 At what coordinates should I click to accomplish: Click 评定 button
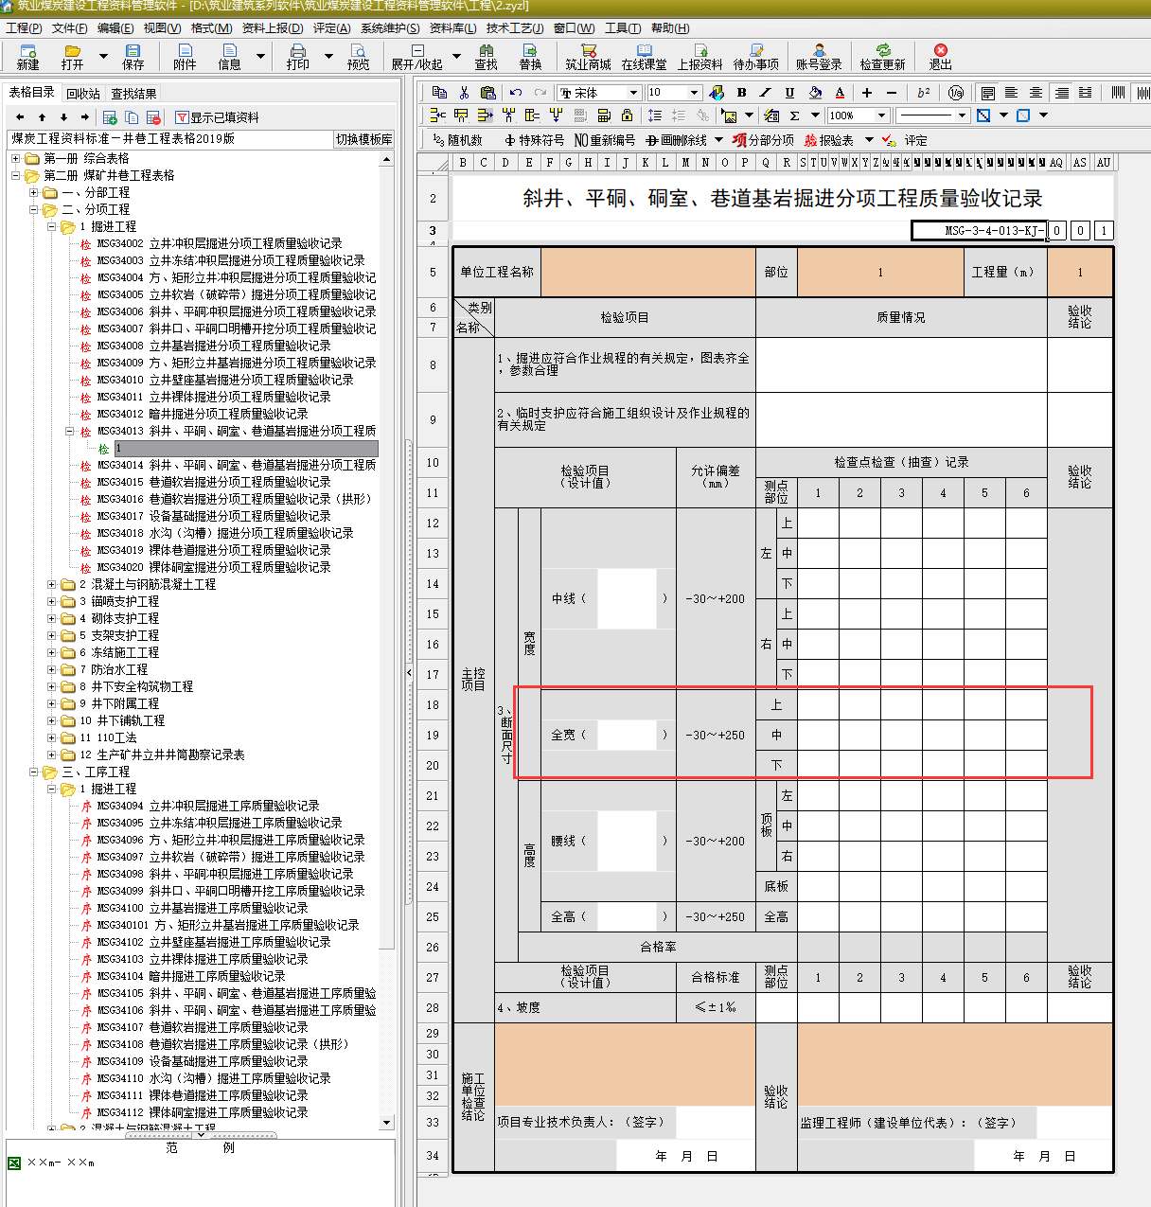tap(905, 140)
